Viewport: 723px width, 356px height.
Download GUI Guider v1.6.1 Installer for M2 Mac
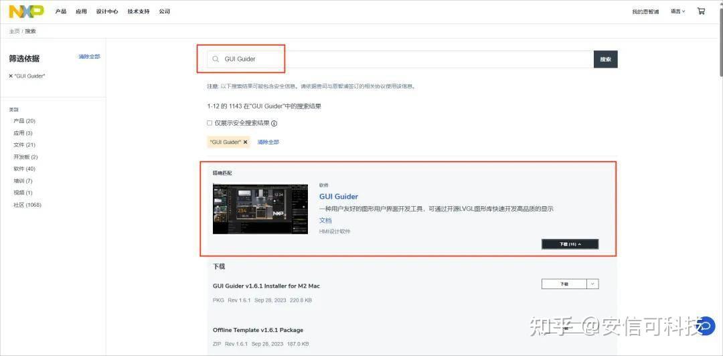[x=564, y=284]
